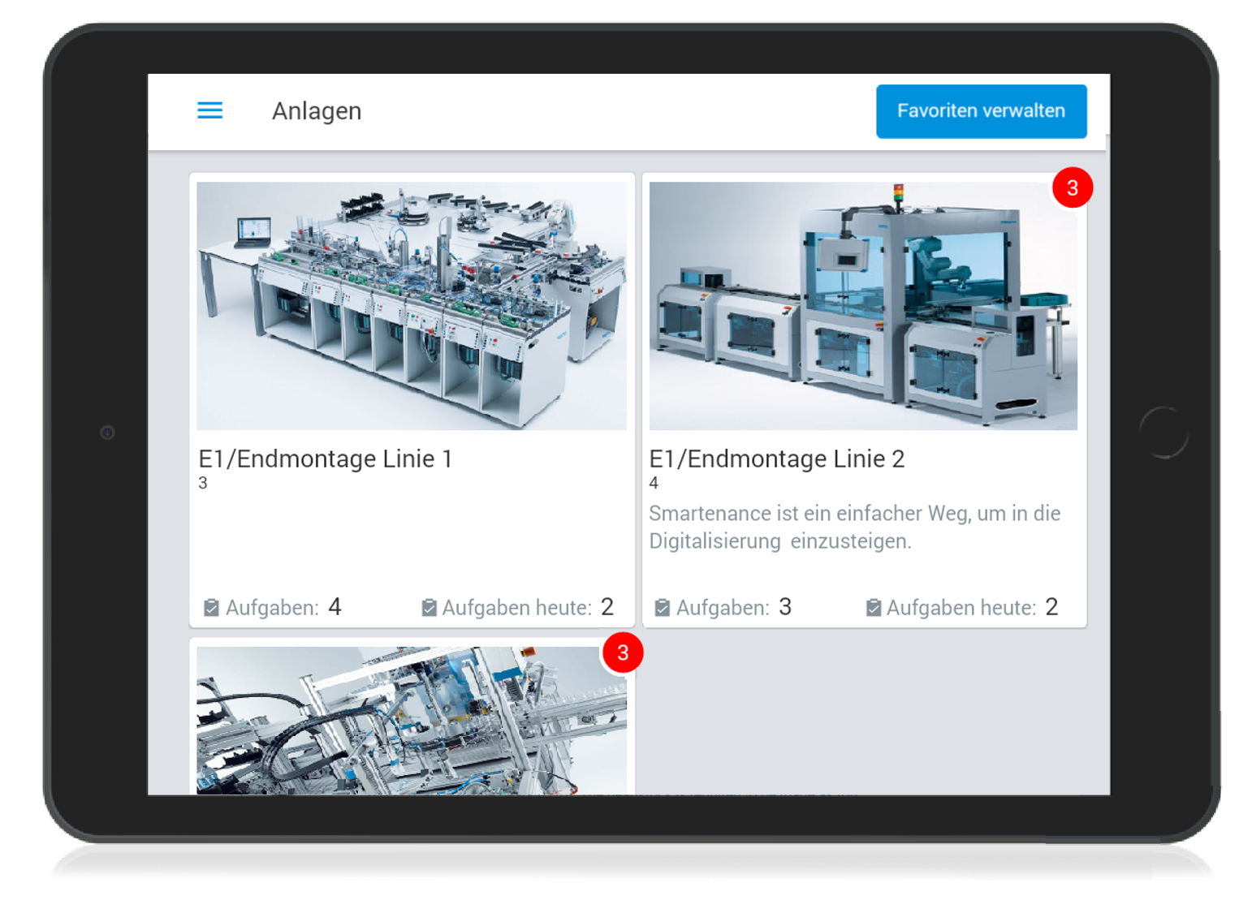Screen dimensions: 1252x913
Task: Click the Aufgaben clipboard icon on Linie 2
Action: tap(663, 608)
